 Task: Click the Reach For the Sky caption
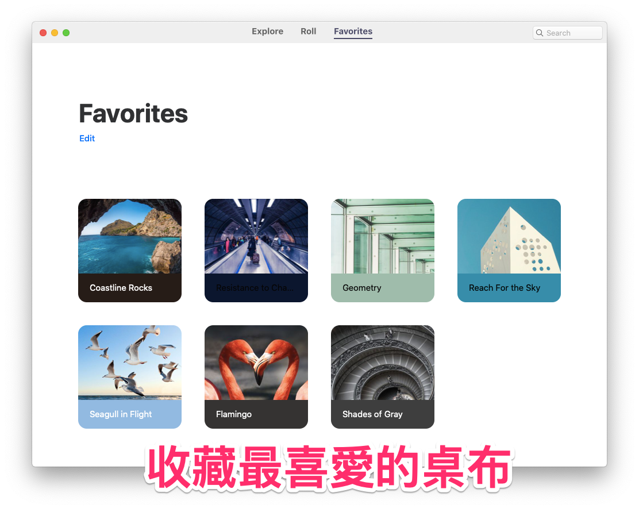(x=504, y=288)
